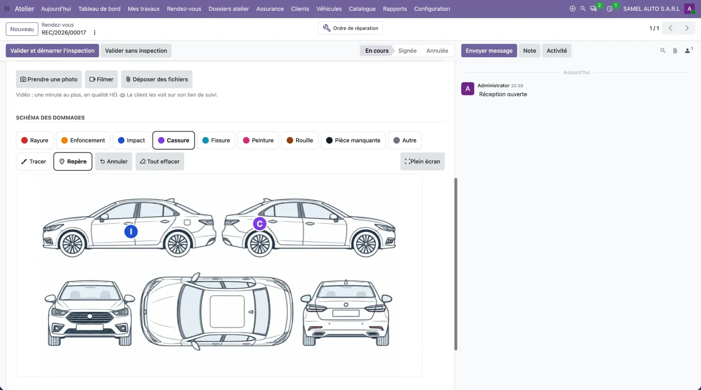Screen dimensions: 701x390
Task: Click the Rendez-vous breadcrumb link
Action: point(58,25)
